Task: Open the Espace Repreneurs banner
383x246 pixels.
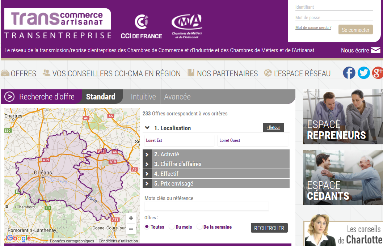Action: 343,116
